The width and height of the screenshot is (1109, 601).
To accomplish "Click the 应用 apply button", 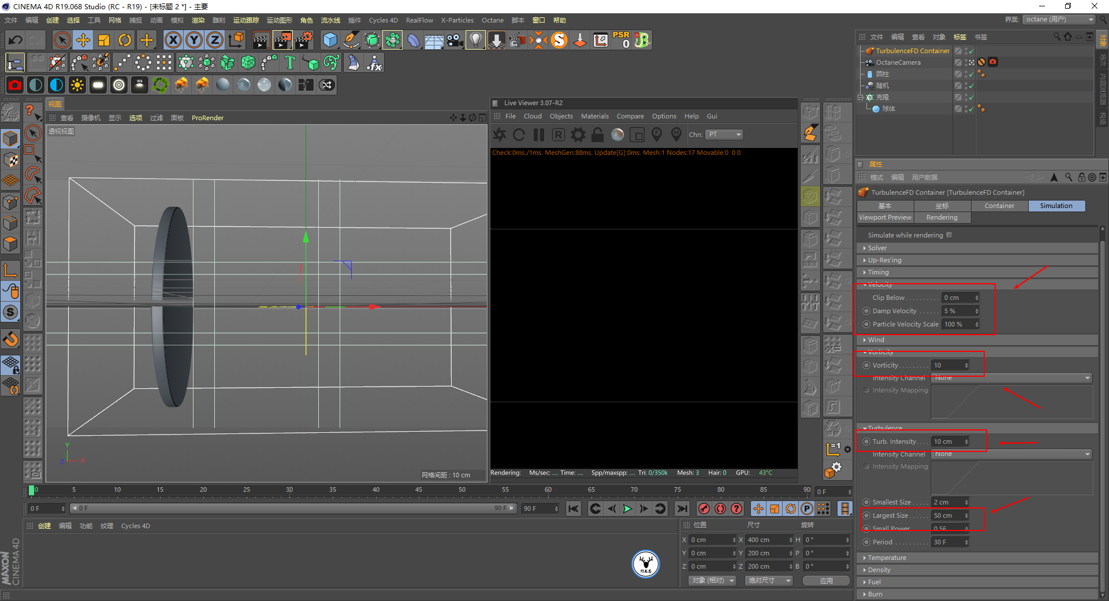I will point(827,581).
